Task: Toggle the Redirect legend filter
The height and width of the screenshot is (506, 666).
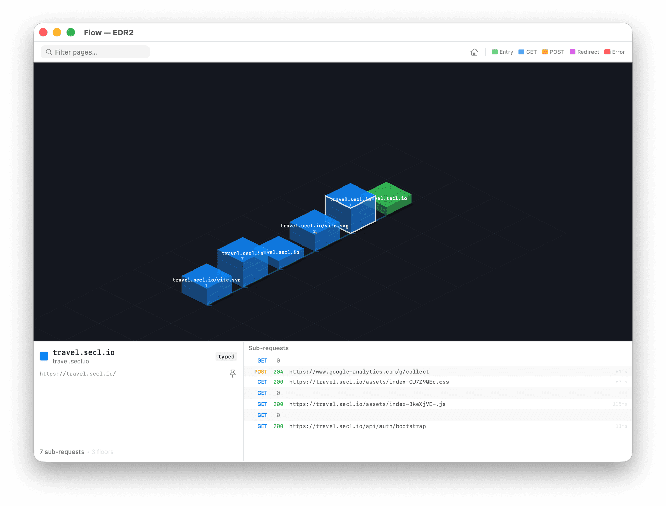Action: tap(584, 52)
